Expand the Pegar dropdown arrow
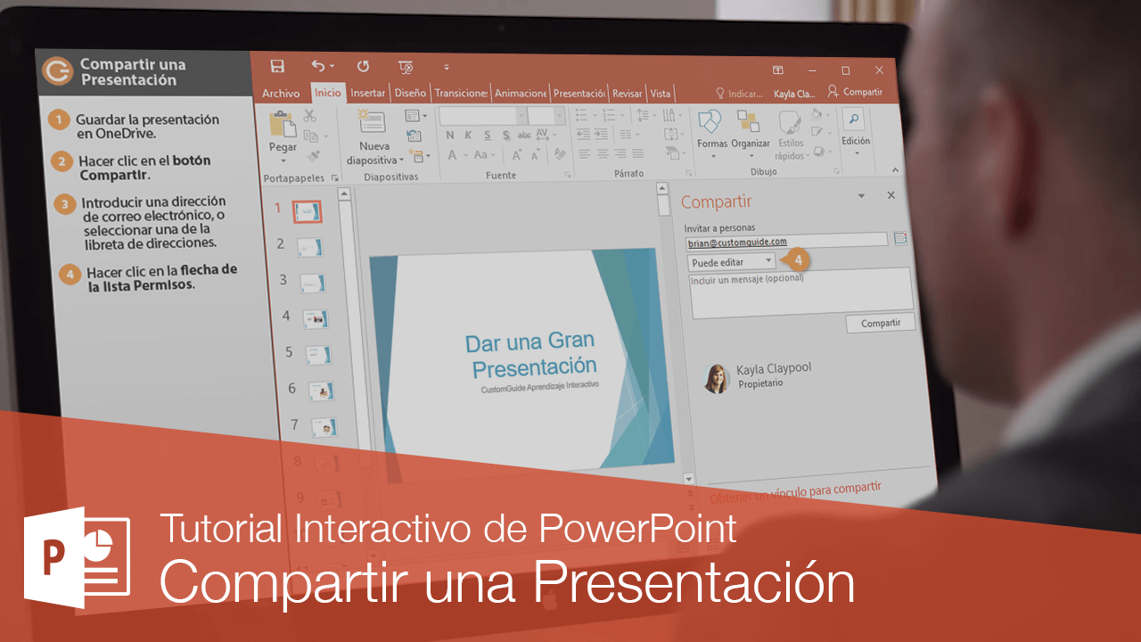Viewport: 1141px width, 642px height. [x=283, y=160]
